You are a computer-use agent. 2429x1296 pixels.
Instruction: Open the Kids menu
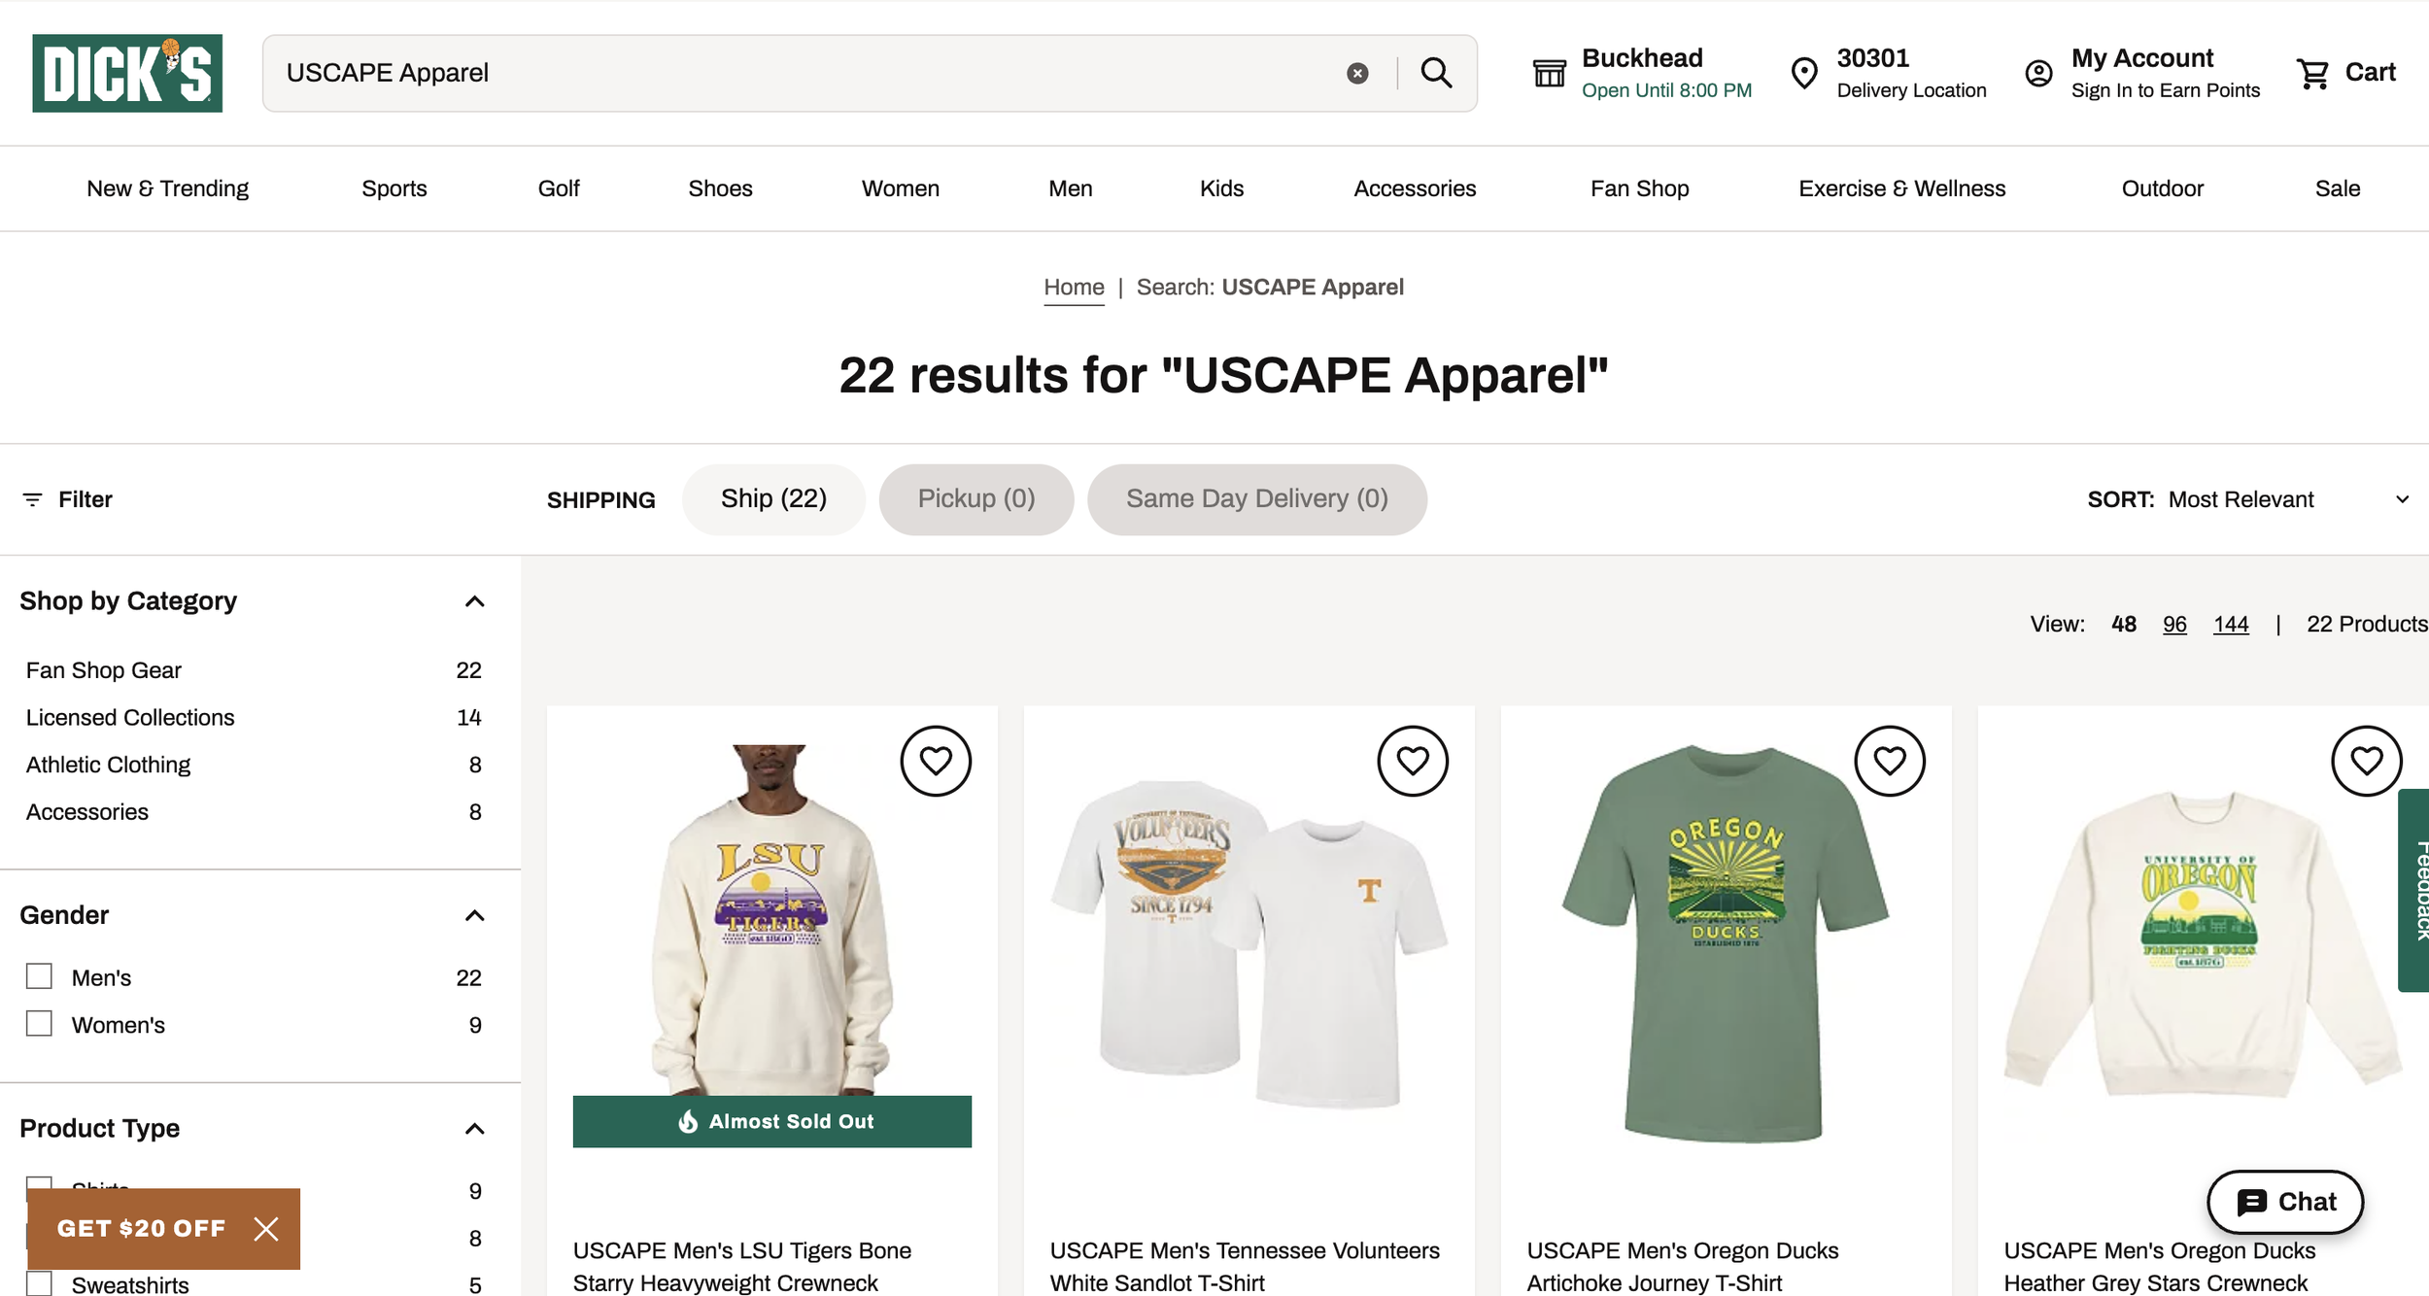[1221, 188]
